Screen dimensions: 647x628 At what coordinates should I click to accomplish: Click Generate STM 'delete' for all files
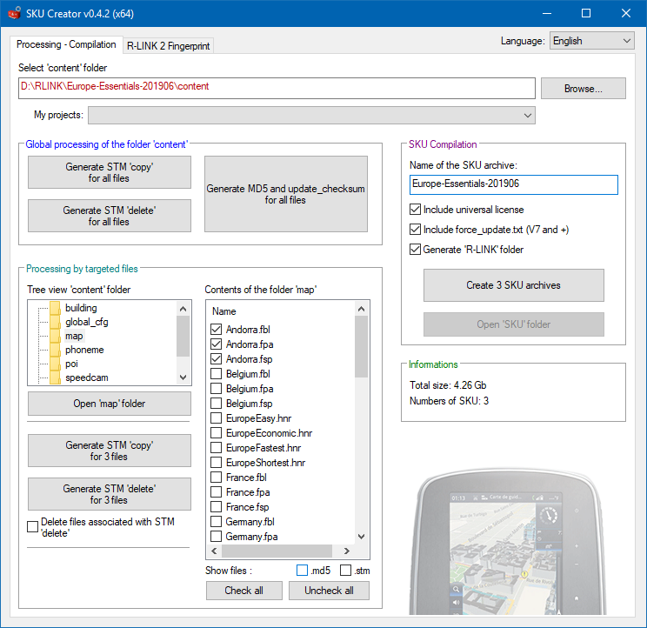(110, 216)
